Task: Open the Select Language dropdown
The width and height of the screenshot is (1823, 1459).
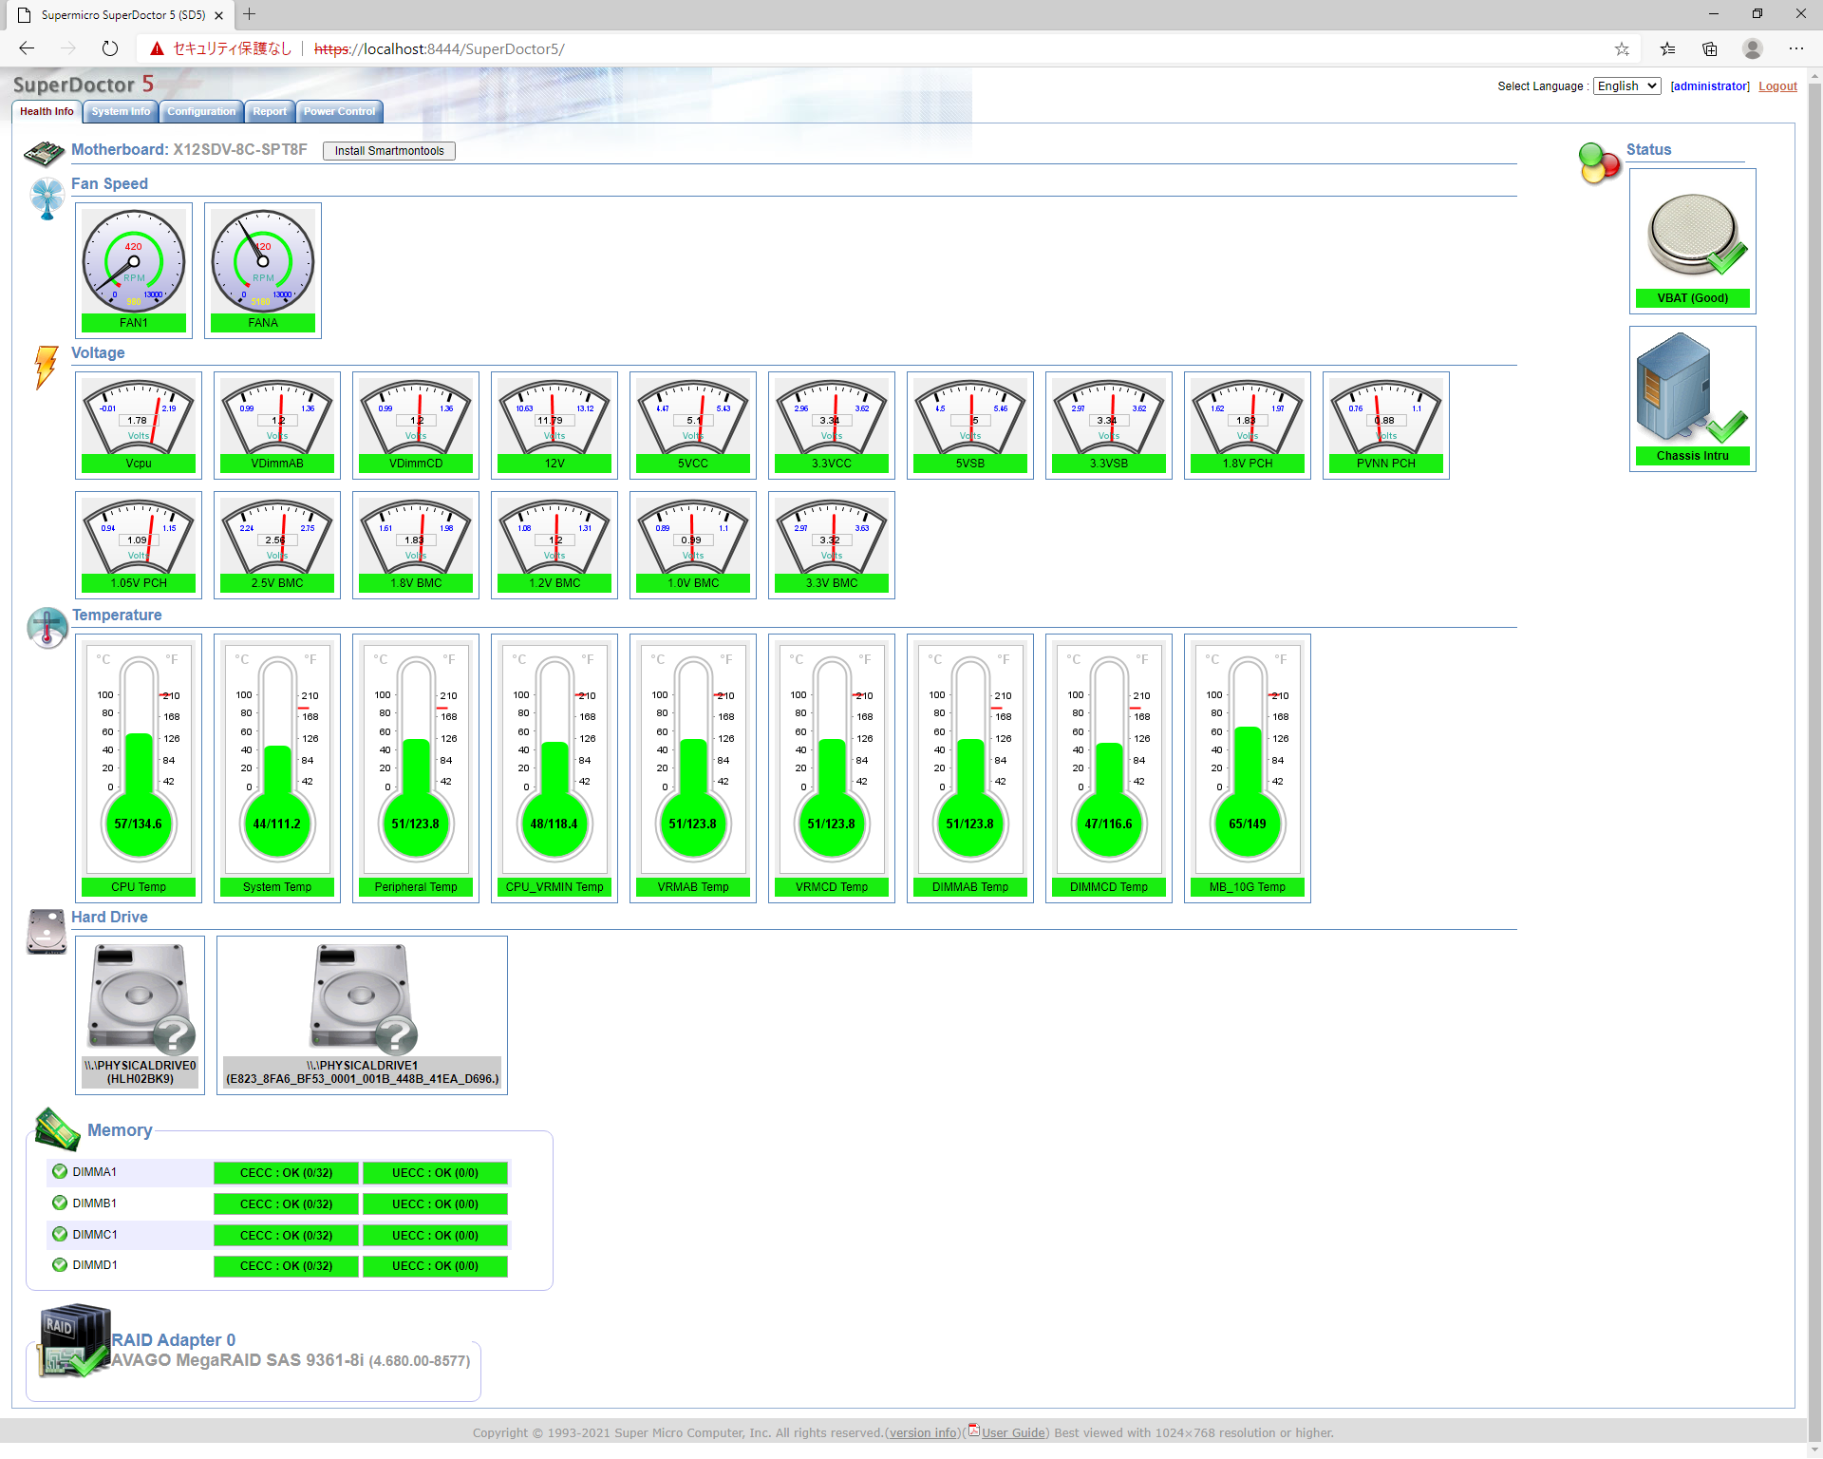Action: [1626, 86]
